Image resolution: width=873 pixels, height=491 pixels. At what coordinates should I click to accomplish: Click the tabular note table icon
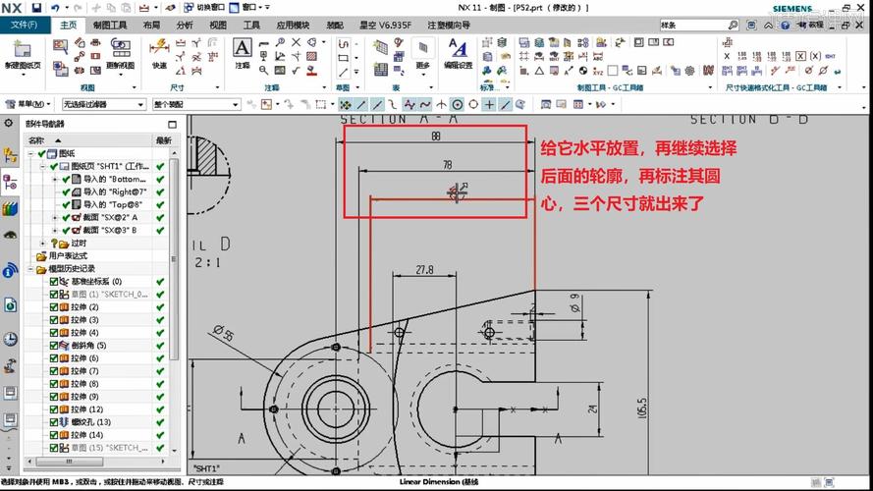[x=381, y=48]
